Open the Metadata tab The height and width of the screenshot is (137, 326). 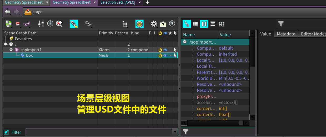tap(286, 34)
